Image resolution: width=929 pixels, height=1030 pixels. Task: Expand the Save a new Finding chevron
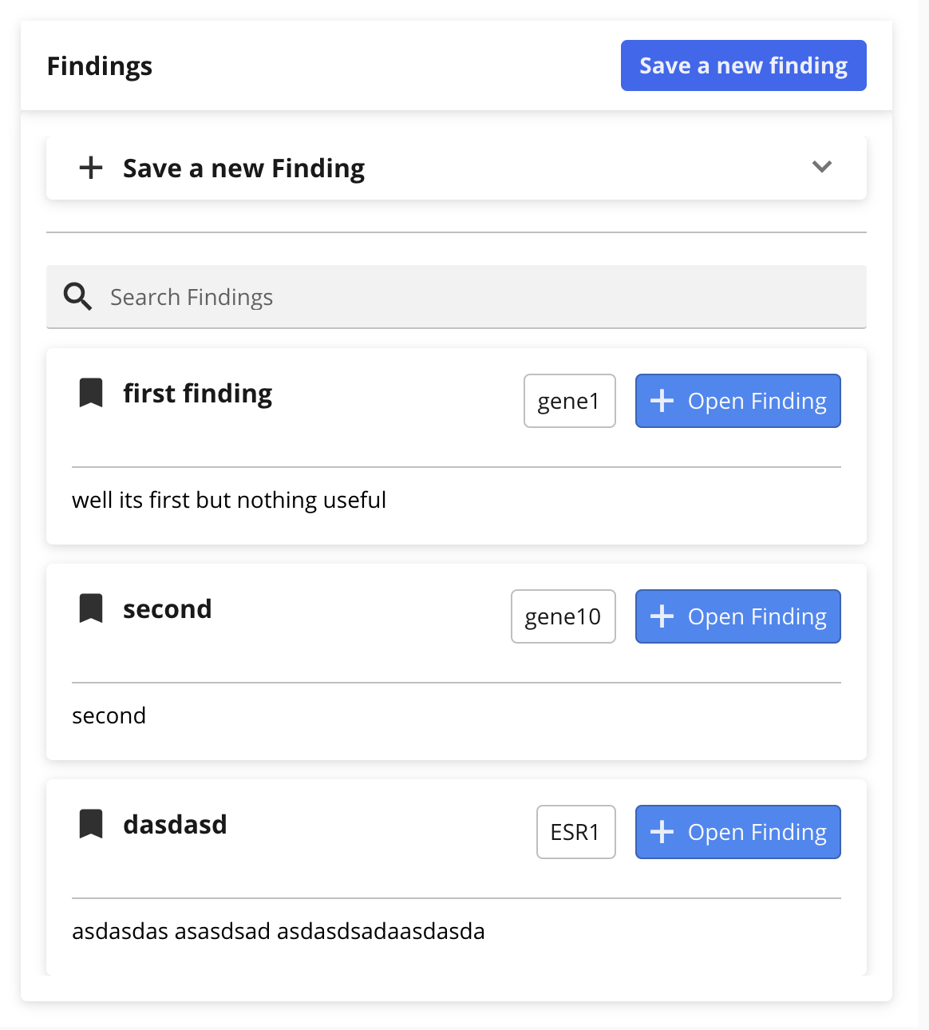tap(822, 167)
